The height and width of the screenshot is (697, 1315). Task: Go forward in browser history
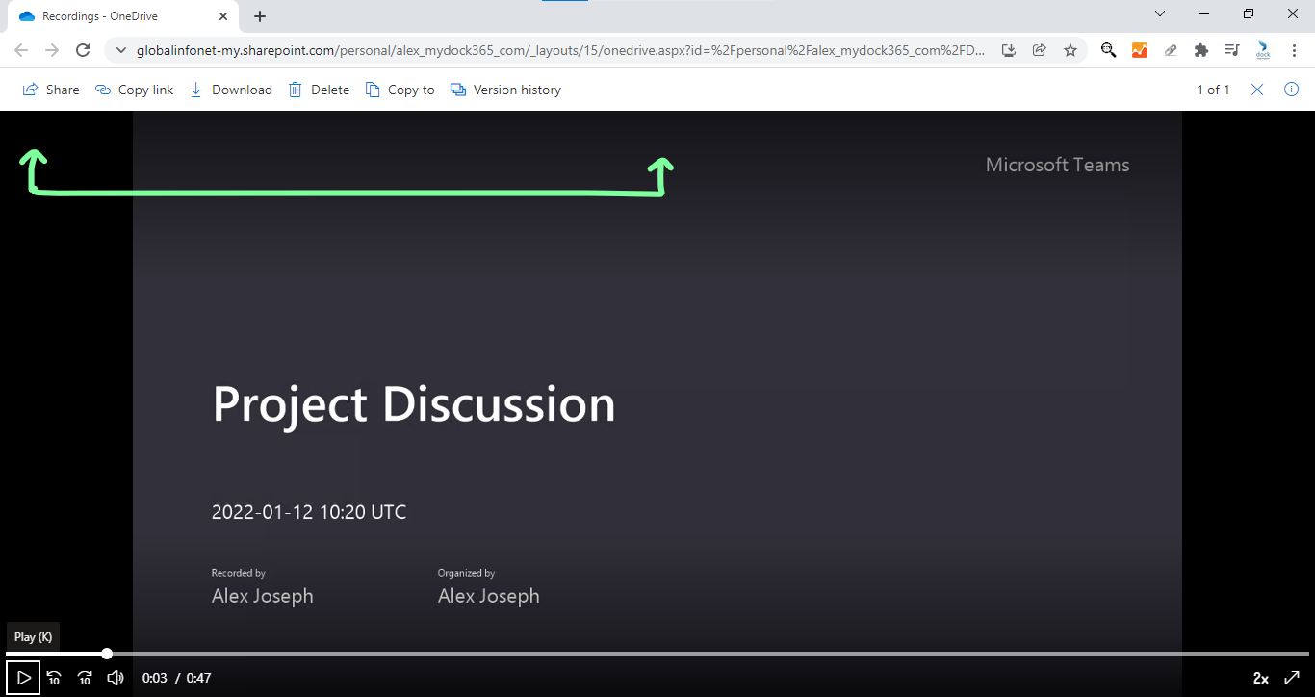pyautogui.click(x=52, y=50)
